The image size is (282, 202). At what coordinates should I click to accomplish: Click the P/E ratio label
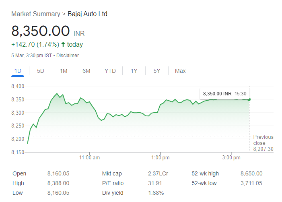coord(113,183)
